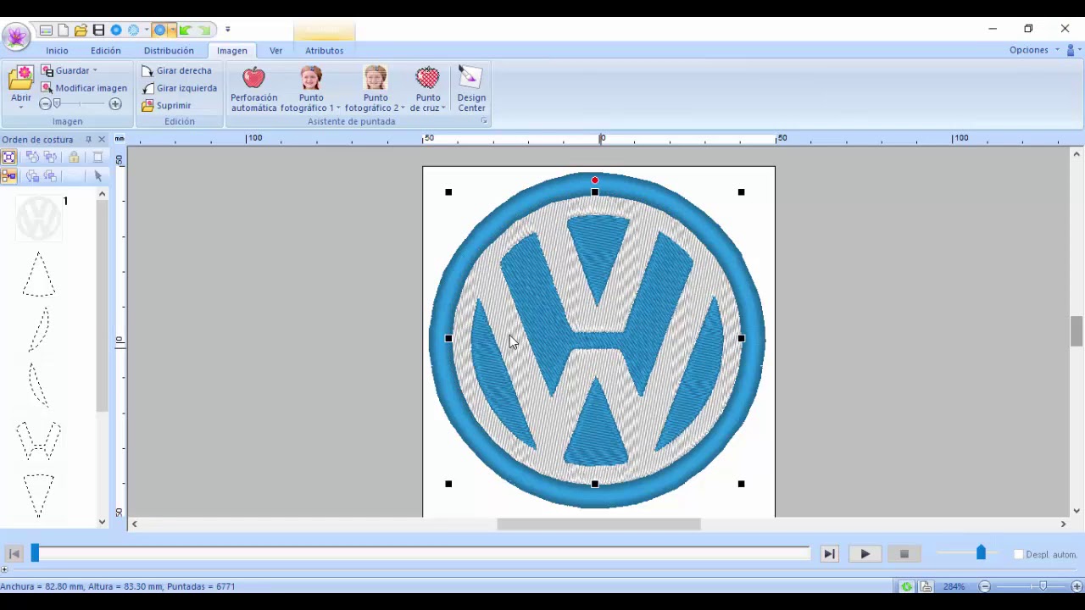Jump to end of stitch simulation
The width and height of the screenshot is (1085, 610).
(x=829, y=554)
